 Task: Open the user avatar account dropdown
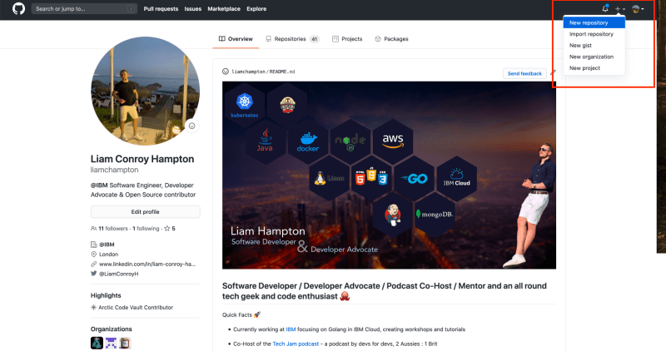[x=638, y=9]
